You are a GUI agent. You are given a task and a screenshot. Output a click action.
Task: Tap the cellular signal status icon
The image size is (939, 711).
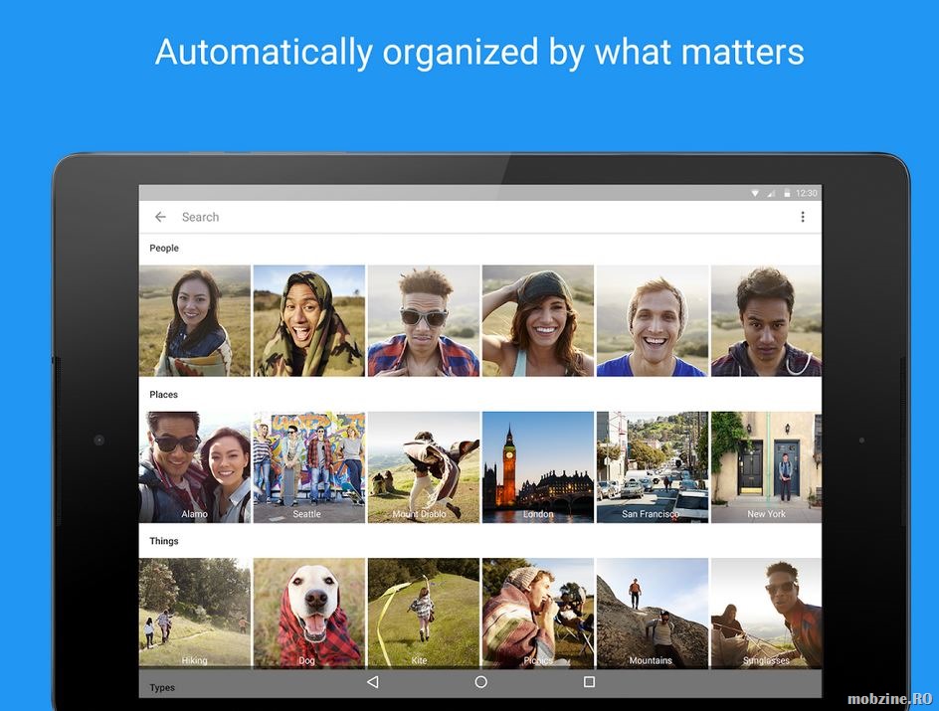coord(771,193)
